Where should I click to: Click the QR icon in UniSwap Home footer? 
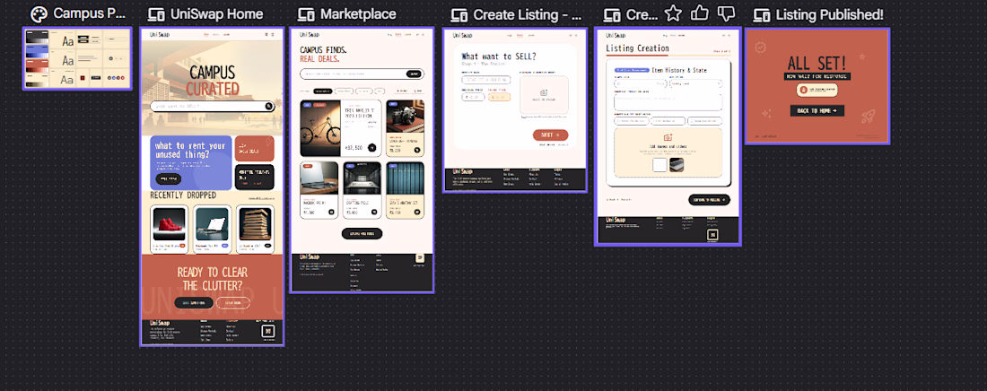tap(267, 331)
